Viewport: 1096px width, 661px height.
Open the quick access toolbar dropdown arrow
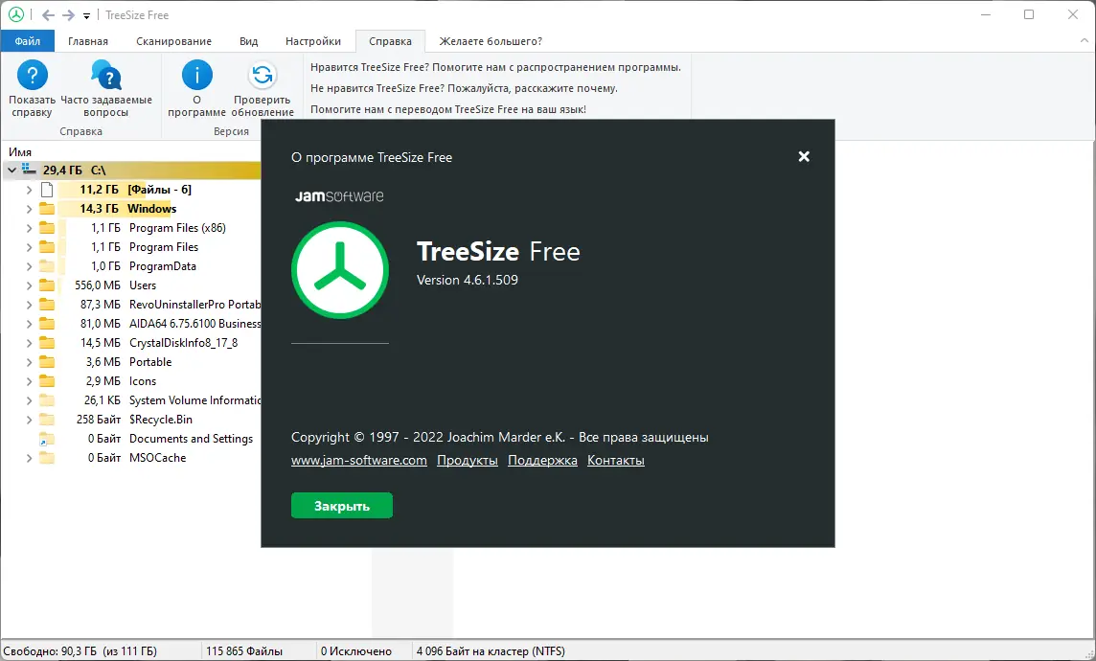(86, 16)
